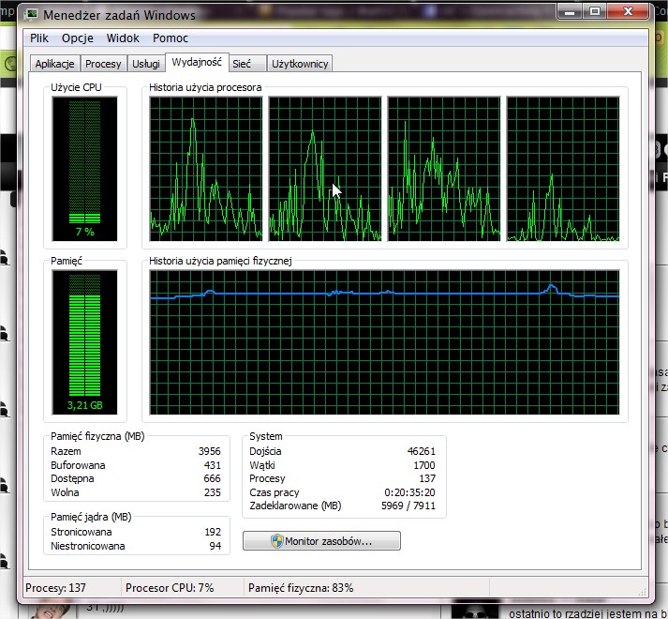Select the Wydajność tab
The width and height of the screenshot is (668, 619).
coord(196,63)
